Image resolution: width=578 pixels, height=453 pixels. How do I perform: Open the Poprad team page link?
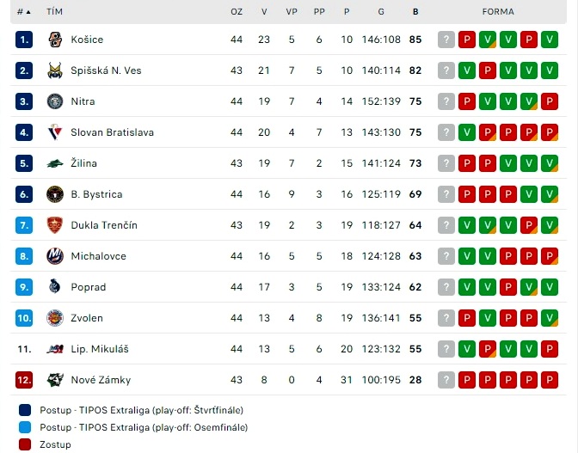pos(89,287)
